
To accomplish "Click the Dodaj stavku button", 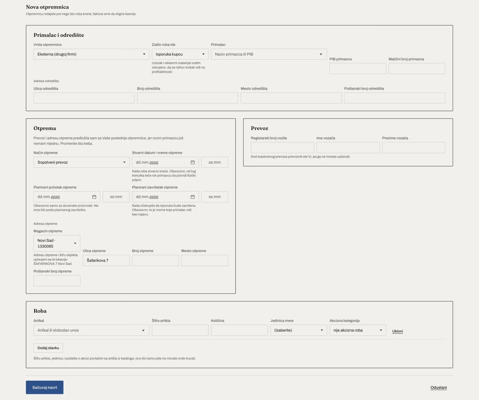I will tap(48, 348).
